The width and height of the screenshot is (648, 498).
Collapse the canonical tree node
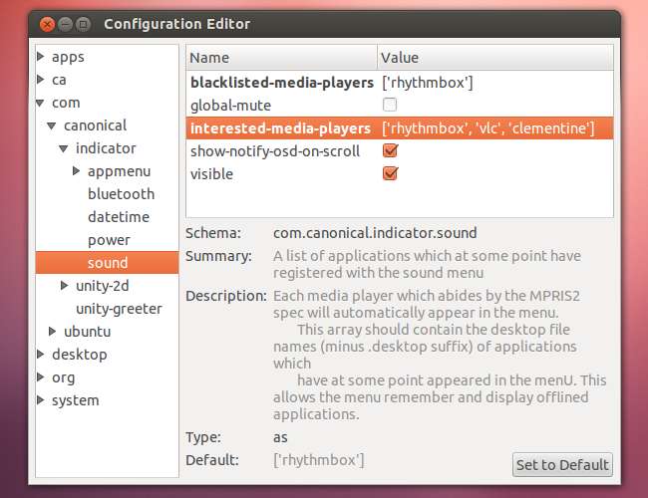[x=53, y=125]
